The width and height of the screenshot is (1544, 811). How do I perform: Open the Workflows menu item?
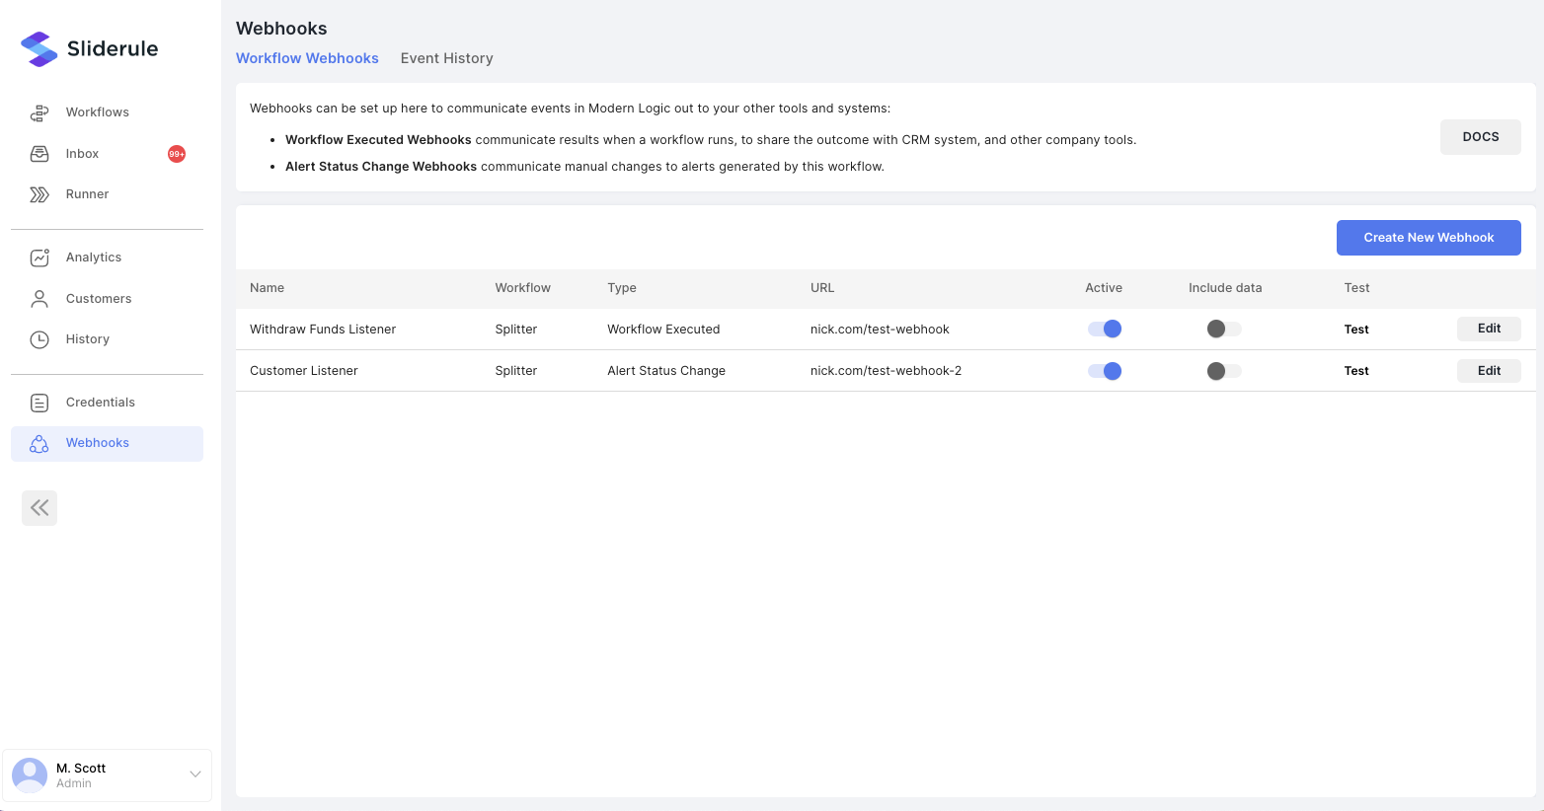tap(107, 112)
